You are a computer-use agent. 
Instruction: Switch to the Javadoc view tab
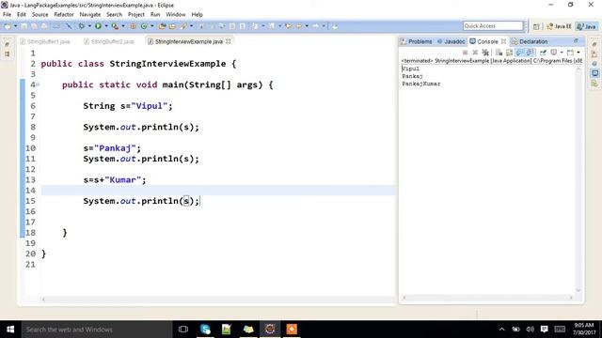[x=451, y=41]
